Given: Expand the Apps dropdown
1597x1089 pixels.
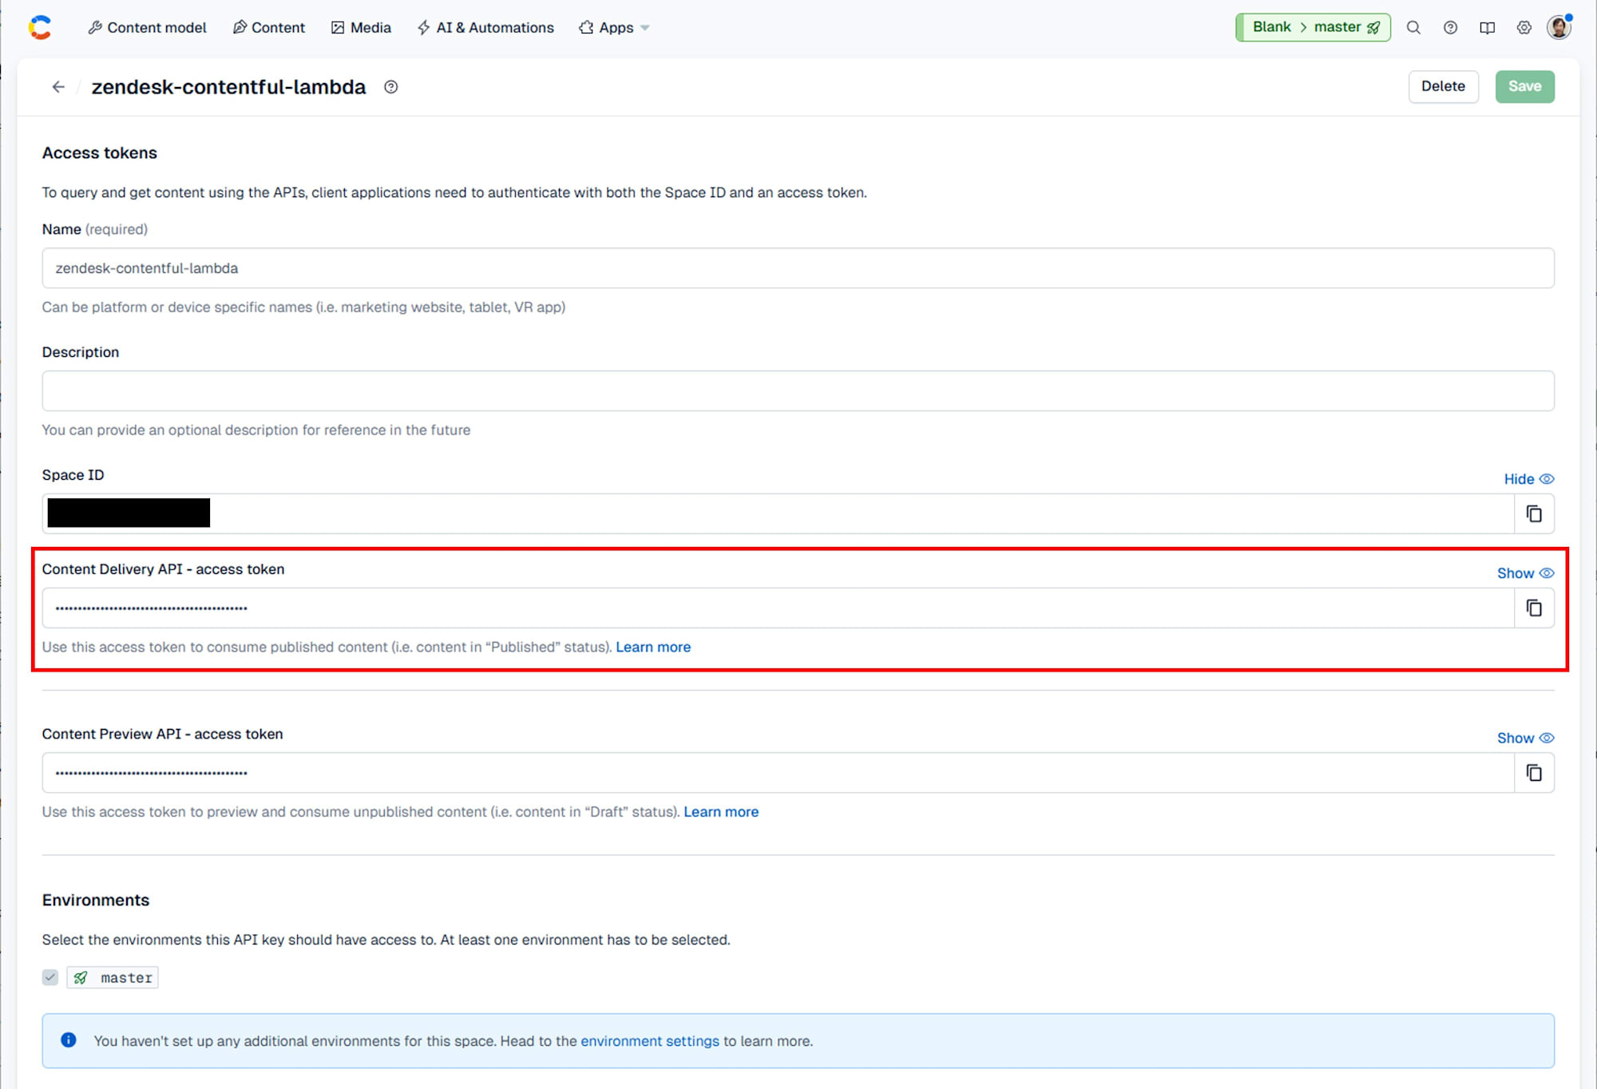Looking at the screenshot, I should pyautogui.click(x=614, y=27).
